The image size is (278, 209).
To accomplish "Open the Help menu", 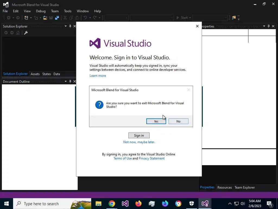I will click(x=97, y=11).
